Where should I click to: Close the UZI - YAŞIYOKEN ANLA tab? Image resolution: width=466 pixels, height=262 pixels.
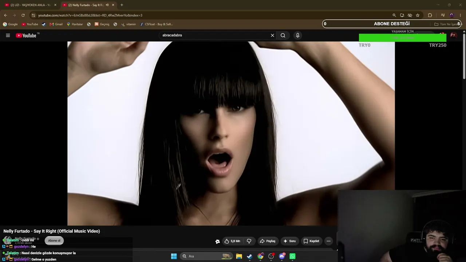pos(55,5)
